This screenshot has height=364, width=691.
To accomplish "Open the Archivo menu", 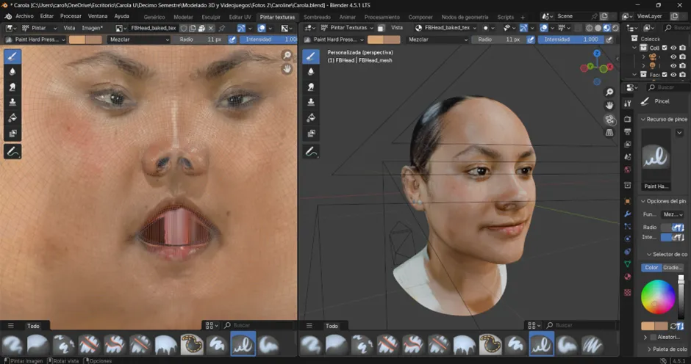I will click(24, 16).
